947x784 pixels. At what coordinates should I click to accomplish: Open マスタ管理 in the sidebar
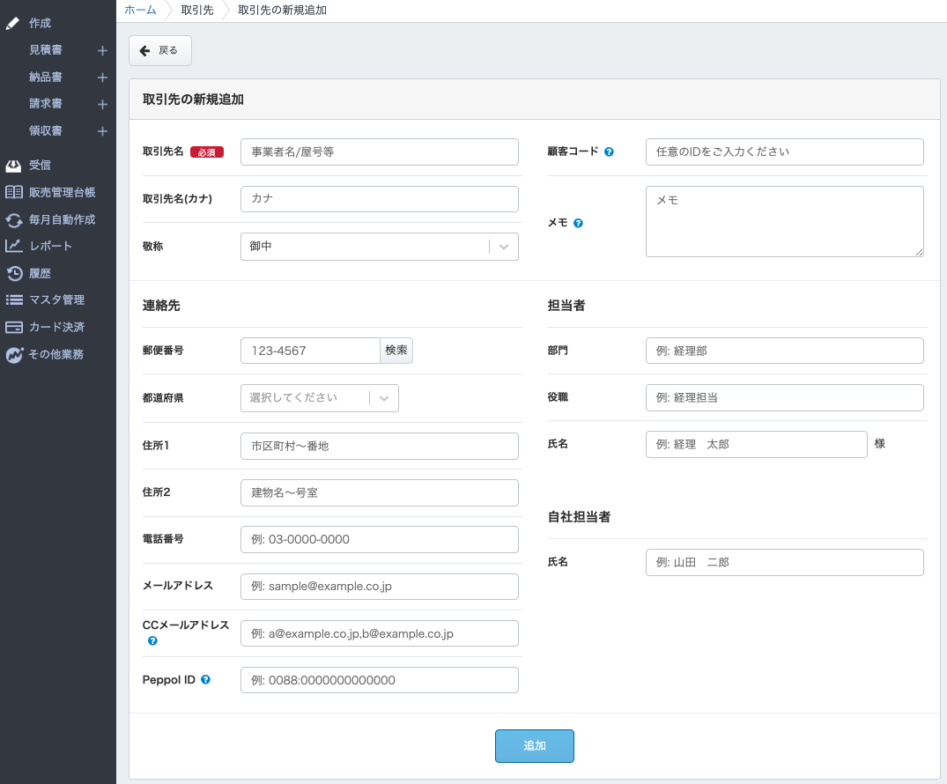(56, 300)
